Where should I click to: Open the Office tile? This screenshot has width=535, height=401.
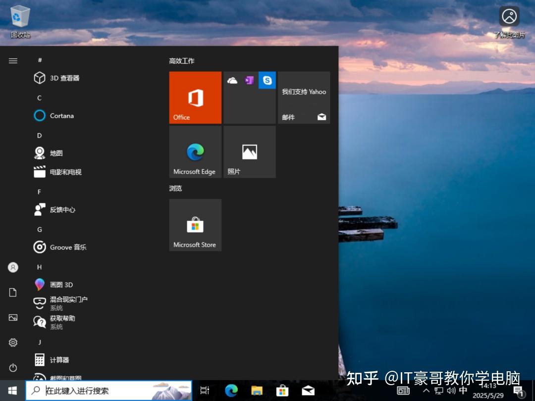point(195,98)
